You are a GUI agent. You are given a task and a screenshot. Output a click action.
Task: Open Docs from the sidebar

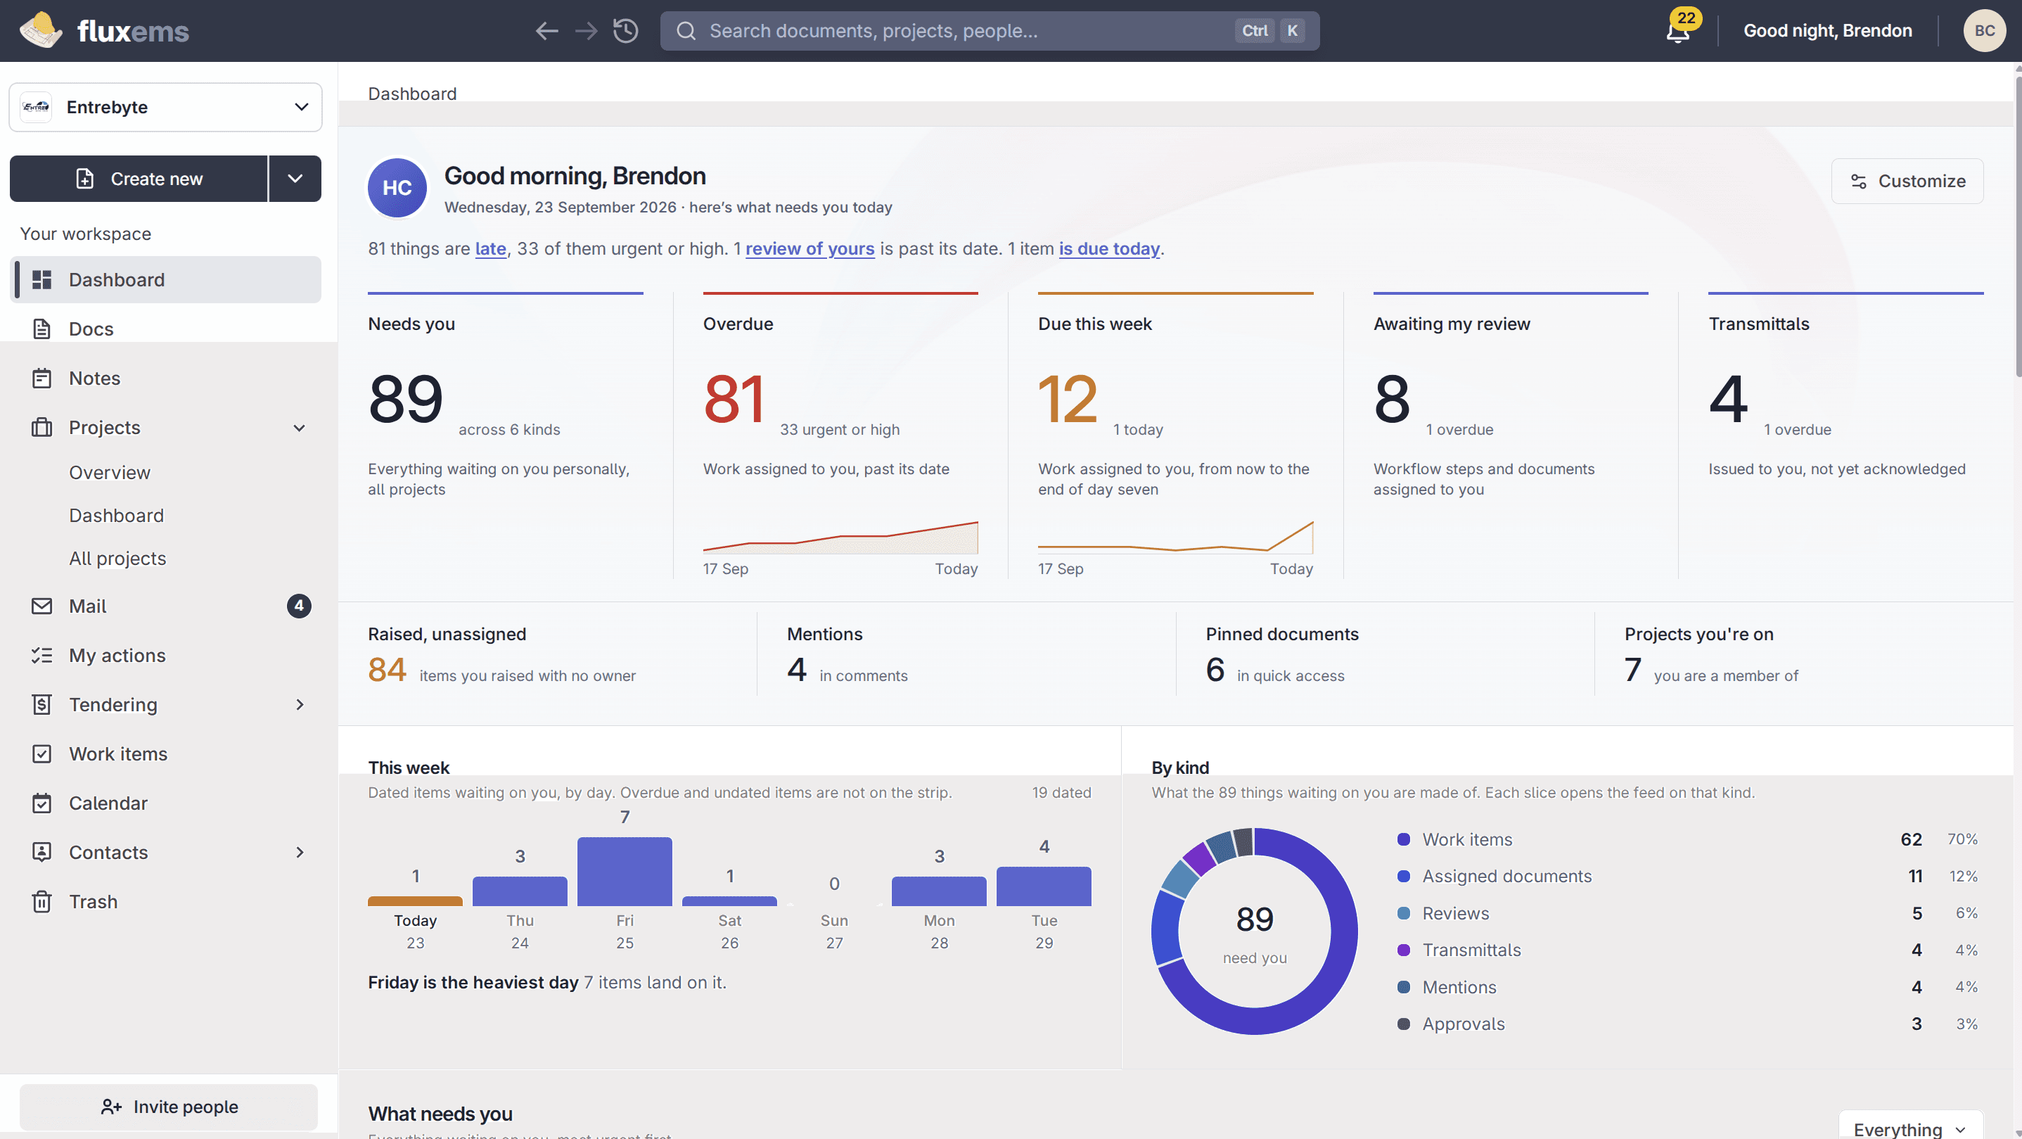165,329
